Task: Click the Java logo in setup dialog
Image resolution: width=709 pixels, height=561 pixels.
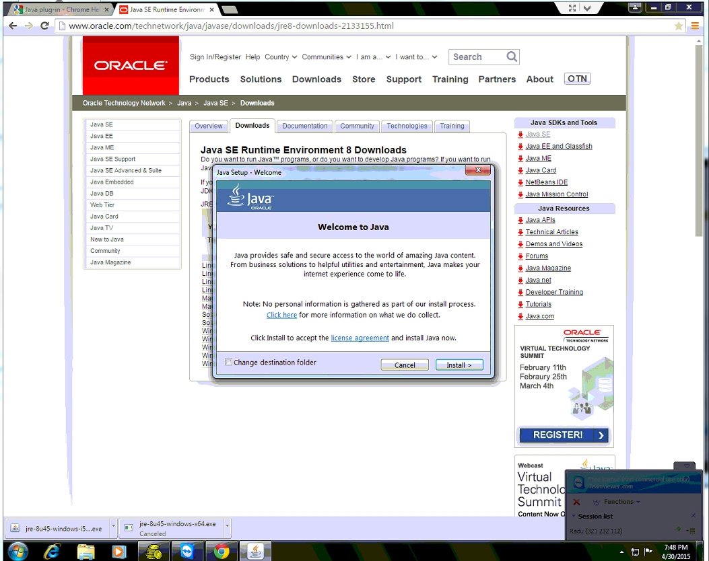Action: tap(250, 197)
